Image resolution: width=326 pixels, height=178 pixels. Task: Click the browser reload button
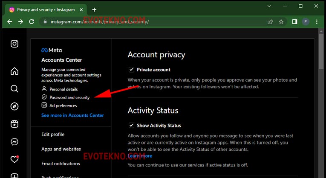[32, 22]
